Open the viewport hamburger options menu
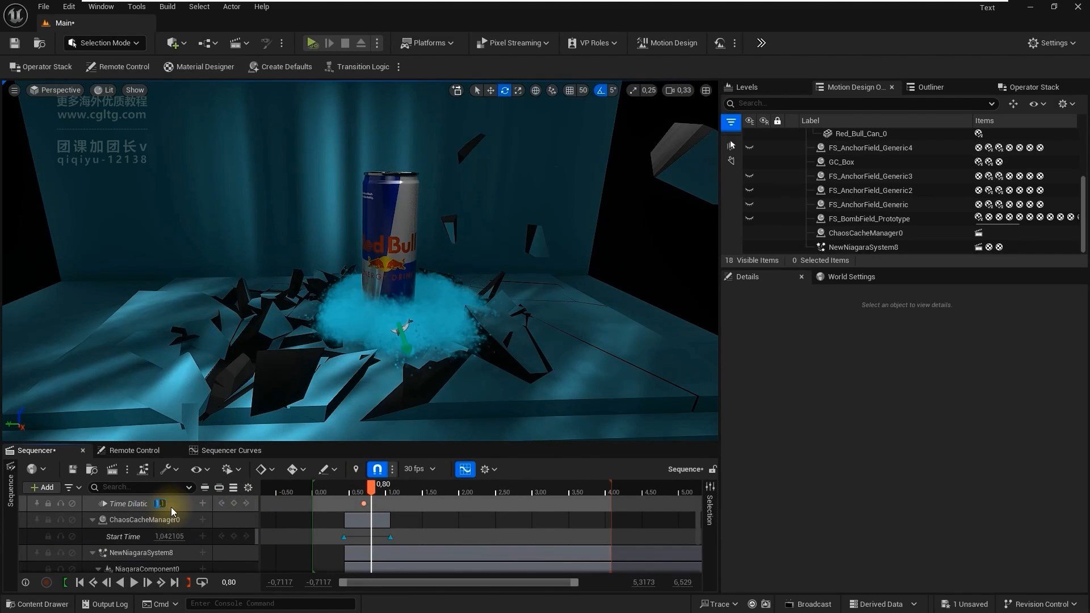The height and width of the screenshot is (613, 1090). click(14, 90)
